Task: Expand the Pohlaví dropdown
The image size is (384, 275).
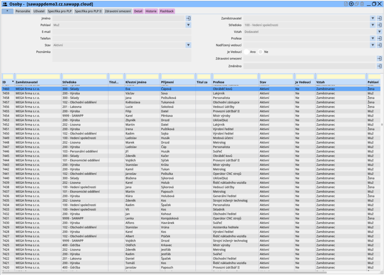Action: [x=188, y=25]
